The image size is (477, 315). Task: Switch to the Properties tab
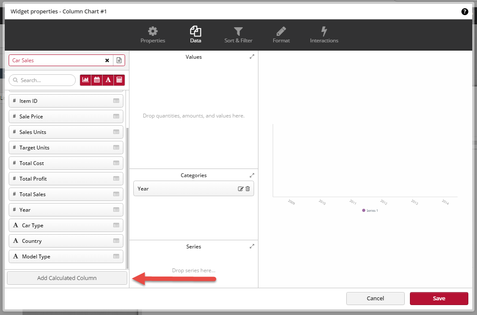pos(153,35)
